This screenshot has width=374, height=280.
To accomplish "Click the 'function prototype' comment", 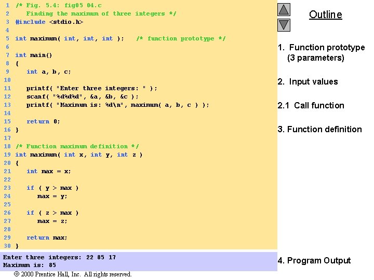I will 181,38.
